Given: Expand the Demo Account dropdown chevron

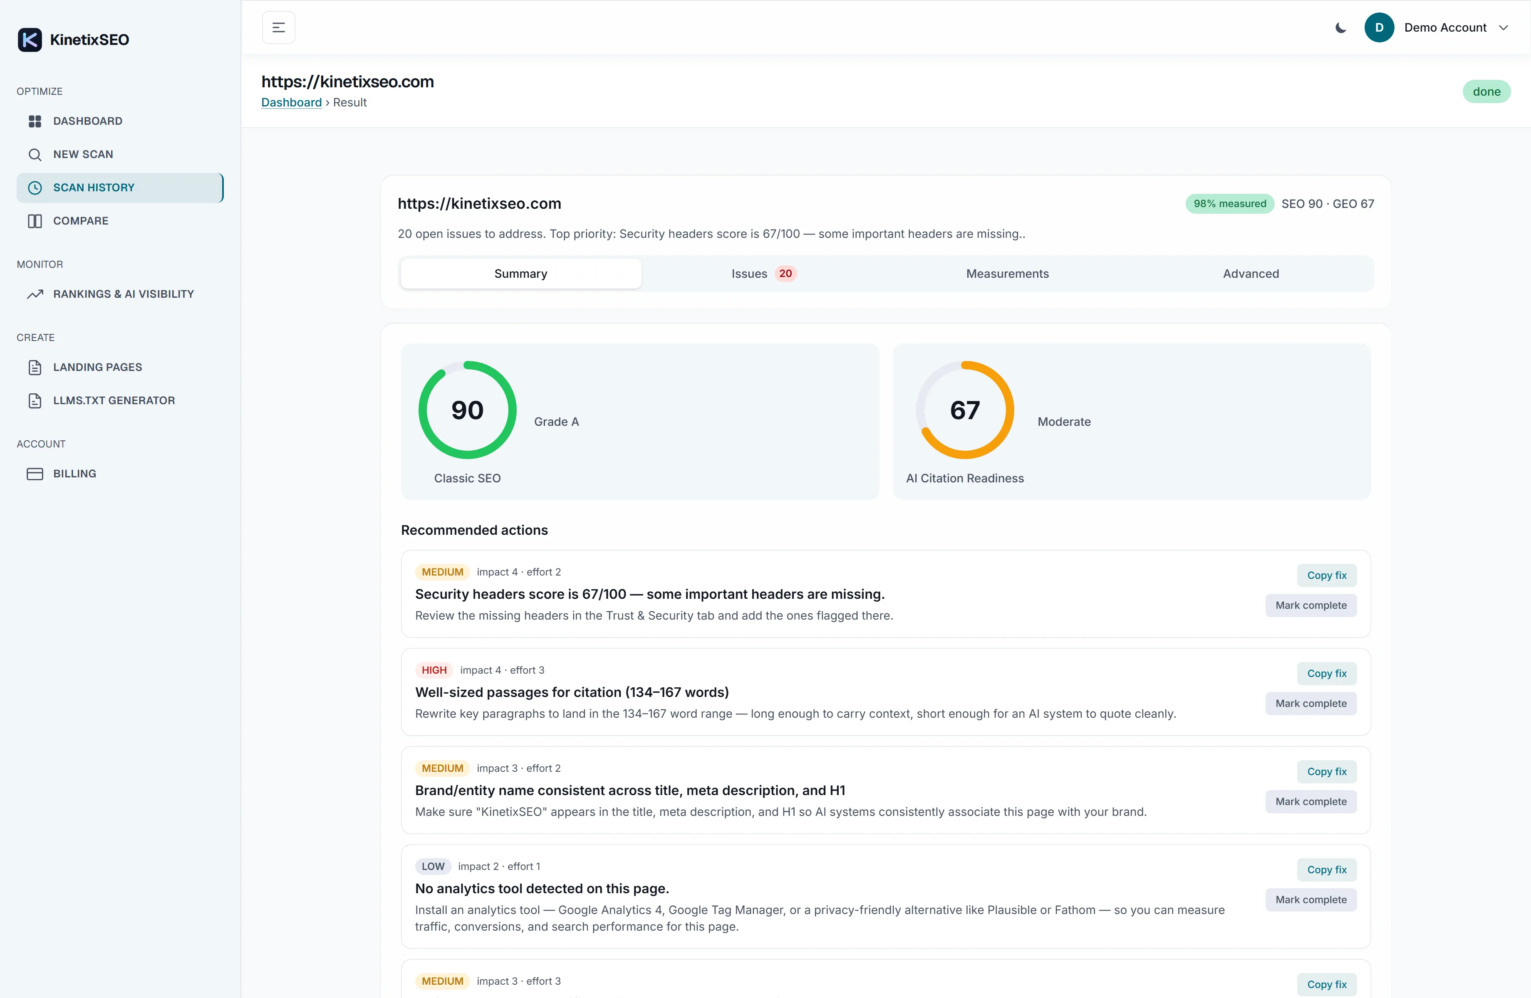Looking at the screenshot, I should pos(1504,27).
